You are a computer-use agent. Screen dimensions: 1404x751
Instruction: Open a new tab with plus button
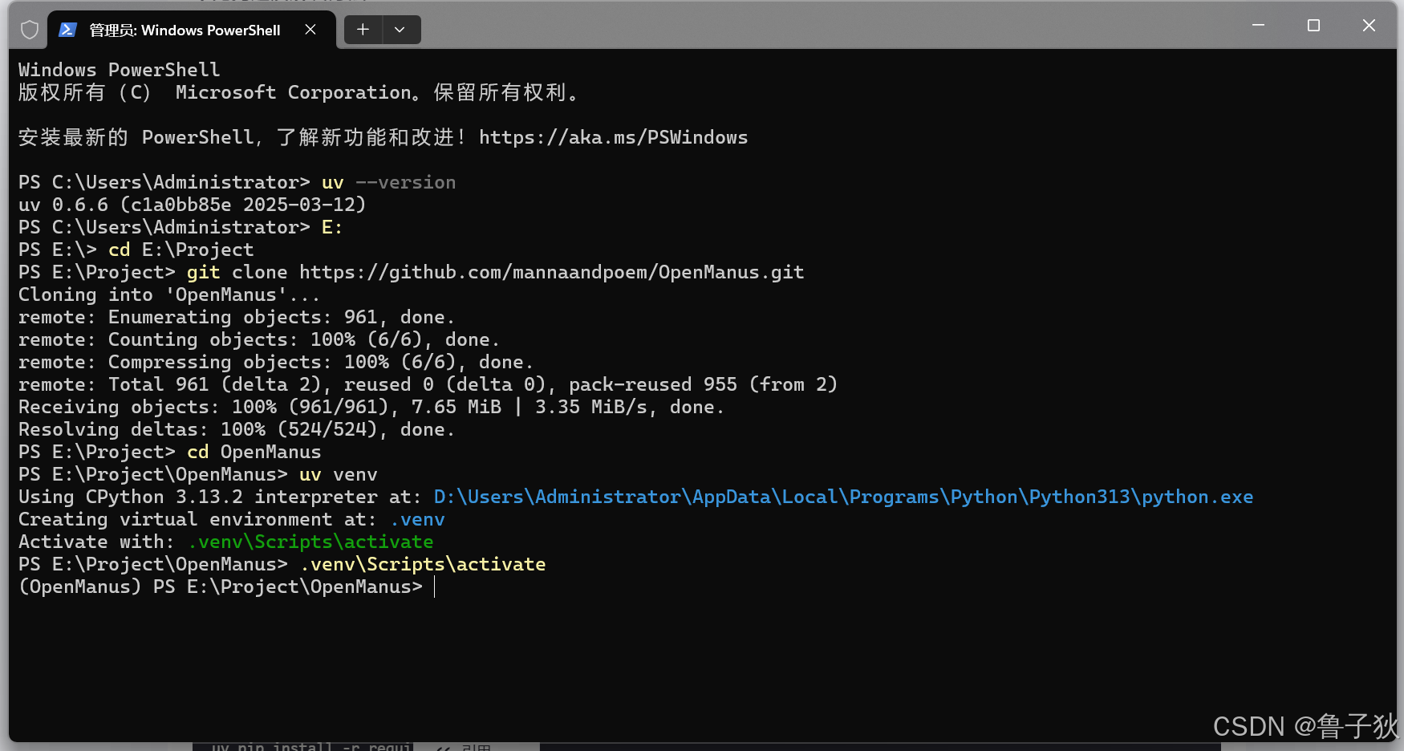coord(363,30)
